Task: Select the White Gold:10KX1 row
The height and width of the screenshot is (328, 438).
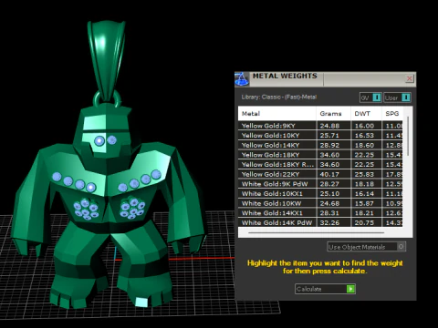Action: point(320,194)
